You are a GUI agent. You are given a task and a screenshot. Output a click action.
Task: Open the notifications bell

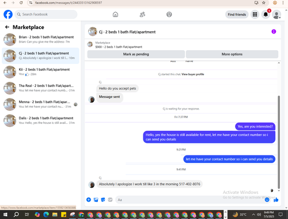point(266,14)
